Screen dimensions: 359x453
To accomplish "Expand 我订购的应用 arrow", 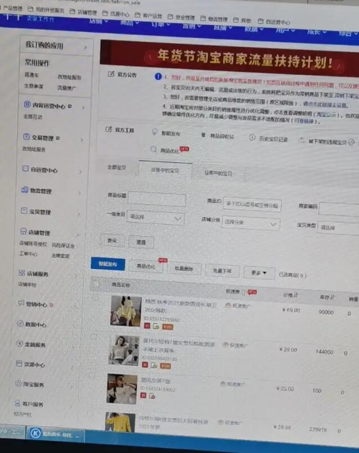I will (86, 47).
